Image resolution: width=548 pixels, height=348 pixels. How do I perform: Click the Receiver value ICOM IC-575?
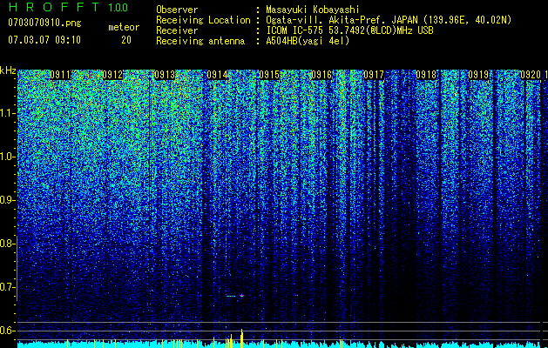pyautogui.click(x=294, y=30)
